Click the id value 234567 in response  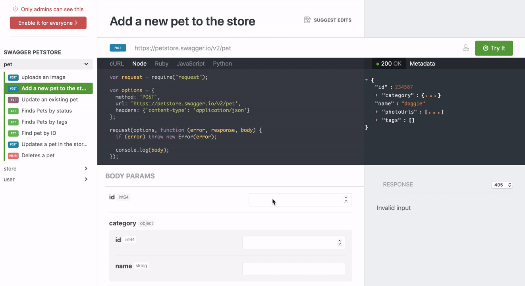pyautogui.click(x=404, y=87)
